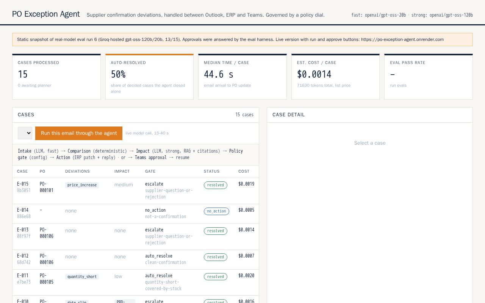Click resolved status badge for E-015

[216, 185]
